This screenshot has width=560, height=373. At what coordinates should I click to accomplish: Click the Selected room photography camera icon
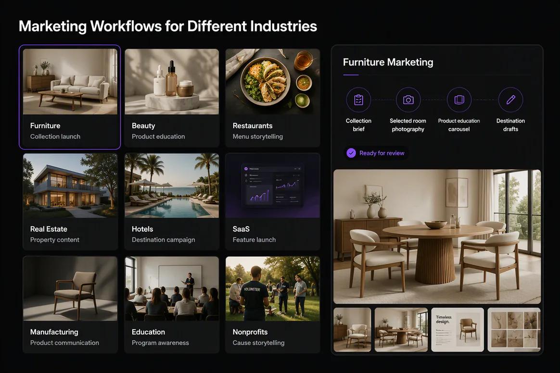(x=408, y=100)
